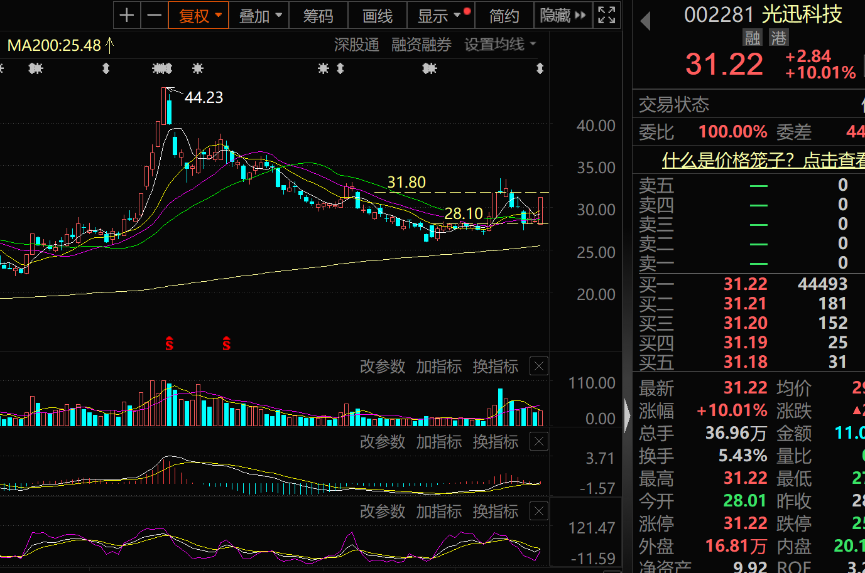
Task: Click the 买一 volume 44493
Action: pyautogui.click(x=823, y=284)
